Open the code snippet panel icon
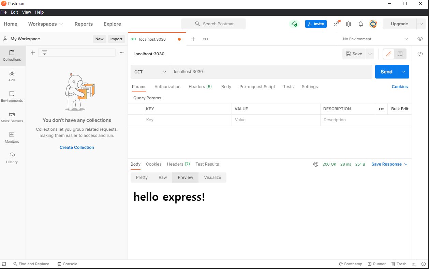This screenshot has width=429, height=269. pos(420,54)
